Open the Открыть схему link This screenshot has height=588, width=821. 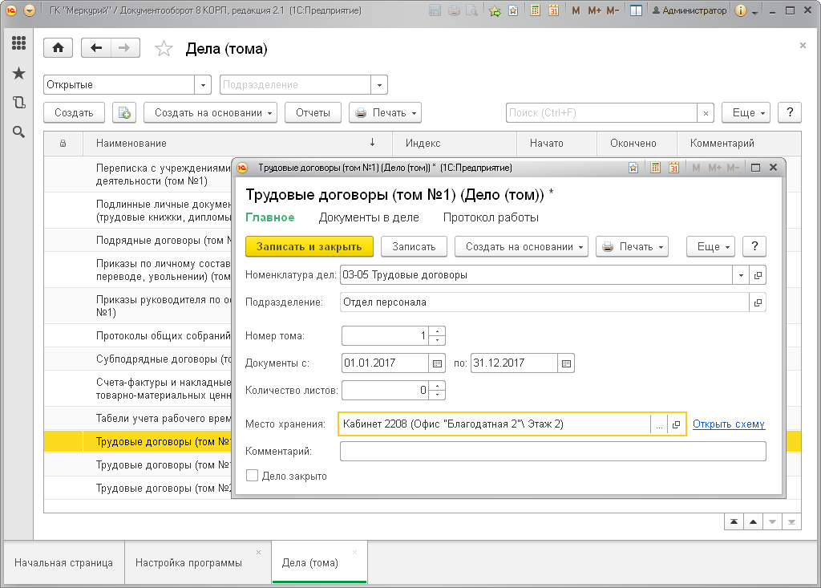coord(728,424)
